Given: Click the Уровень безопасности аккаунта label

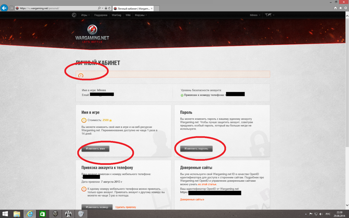Looking at the screenshot, I should tap(201, 90).
